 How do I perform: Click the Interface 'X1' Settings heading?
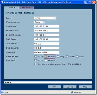20,13
